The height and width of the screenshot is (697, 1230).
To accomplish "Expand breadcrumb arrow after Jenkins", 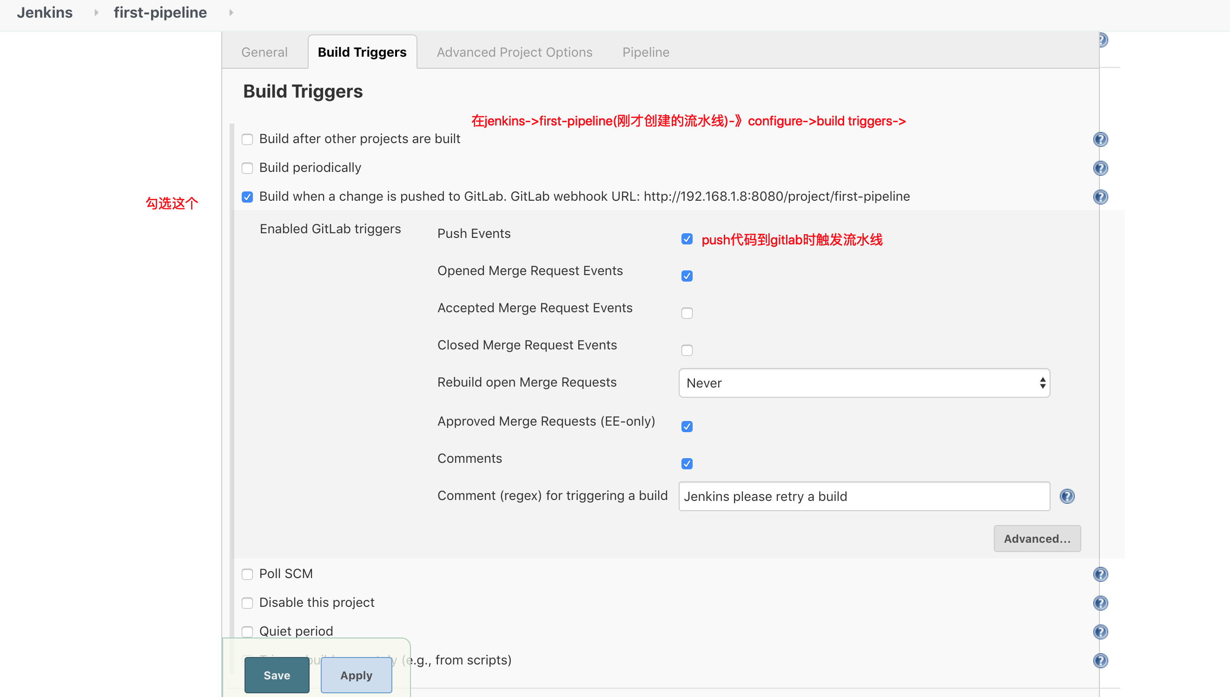I will (96, 13).
